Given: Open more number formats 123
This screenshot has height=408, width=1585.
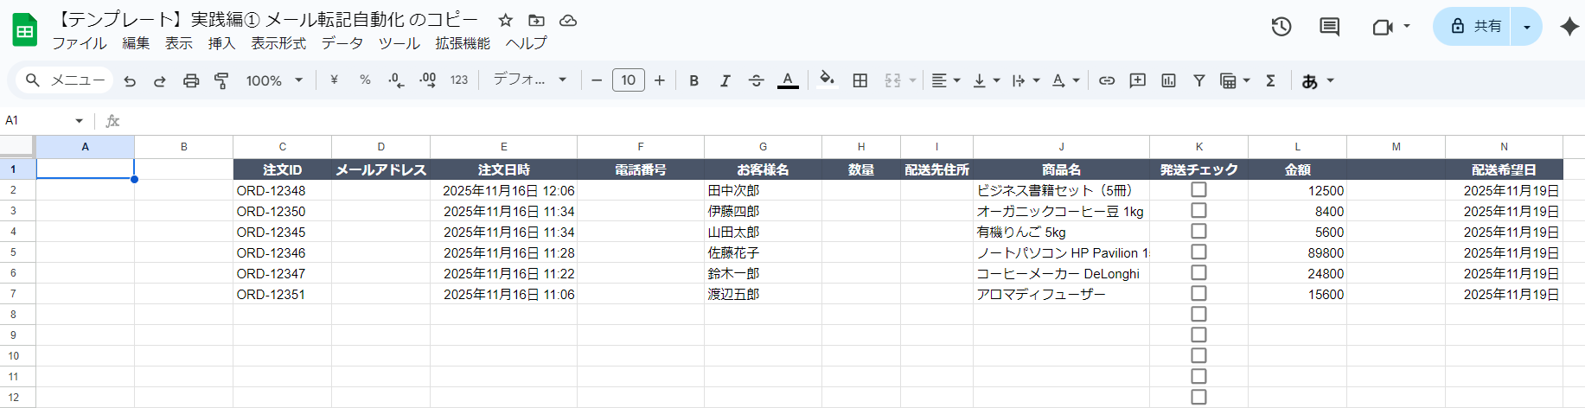Looking at the screenshot, I should coord(459,80).
